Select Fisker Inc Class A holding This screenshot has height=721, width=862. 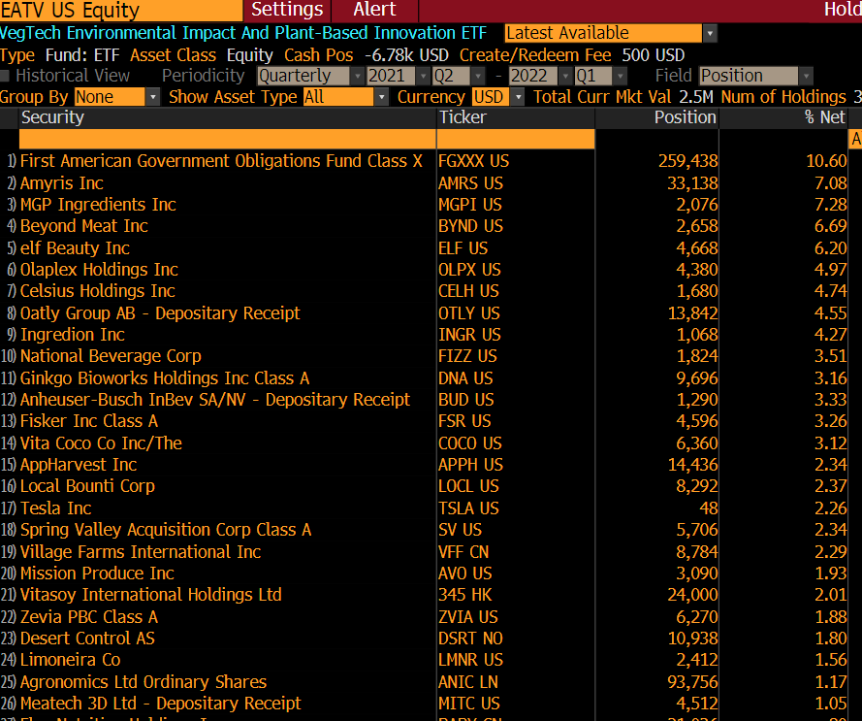(x=89, y=420)
